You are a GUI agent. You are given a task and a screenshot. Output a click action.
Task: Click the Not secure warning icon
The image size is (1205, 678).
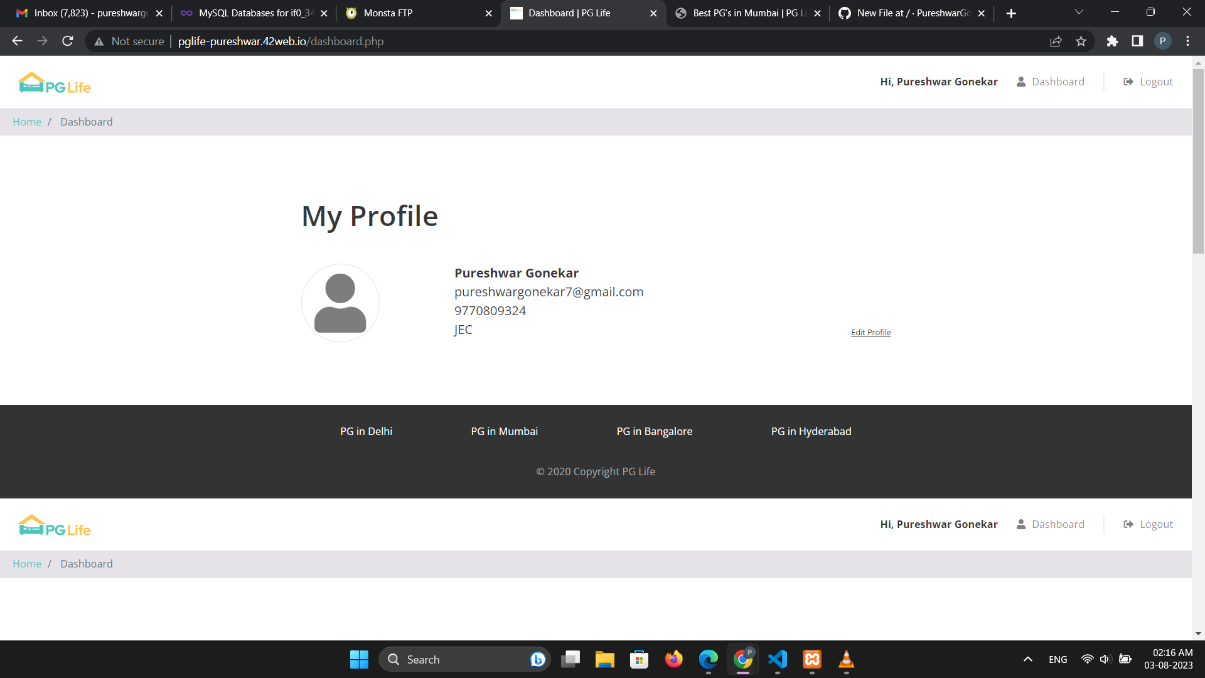point(99,41)
